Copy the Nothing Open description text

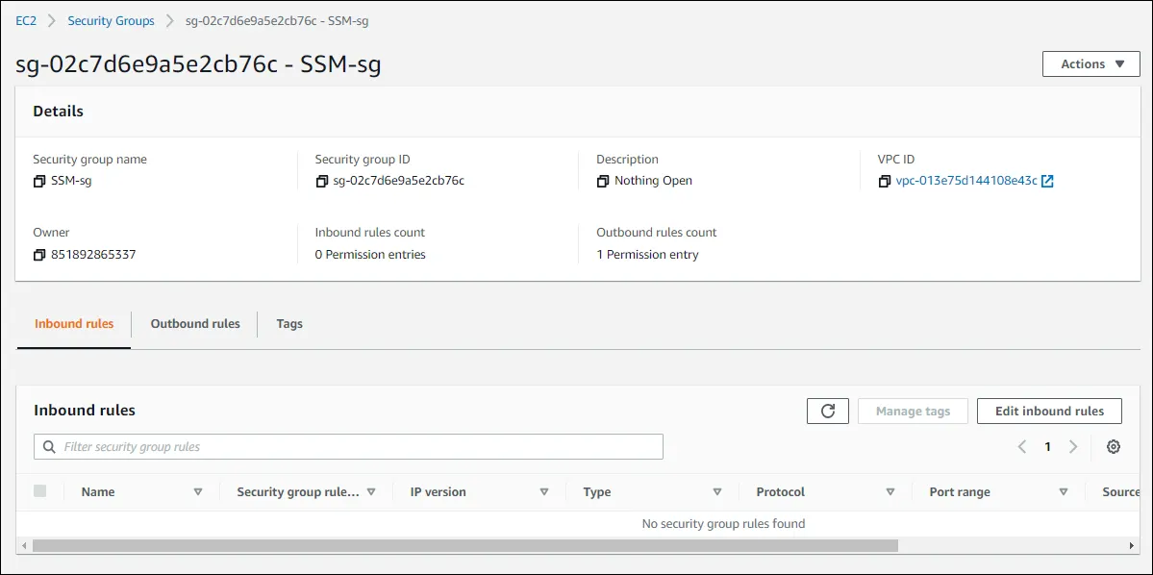(x=603, y=181)
